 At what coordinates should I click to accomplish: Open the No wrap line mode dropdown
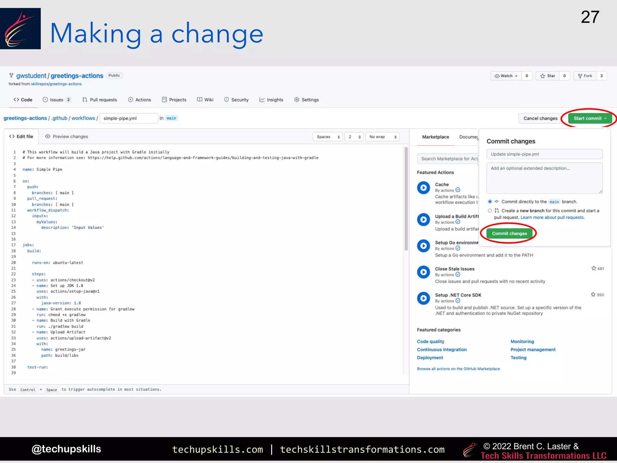pos(383,137)
